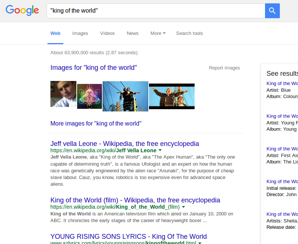Open sidebar King of the World by Sheila

(282, 214)
